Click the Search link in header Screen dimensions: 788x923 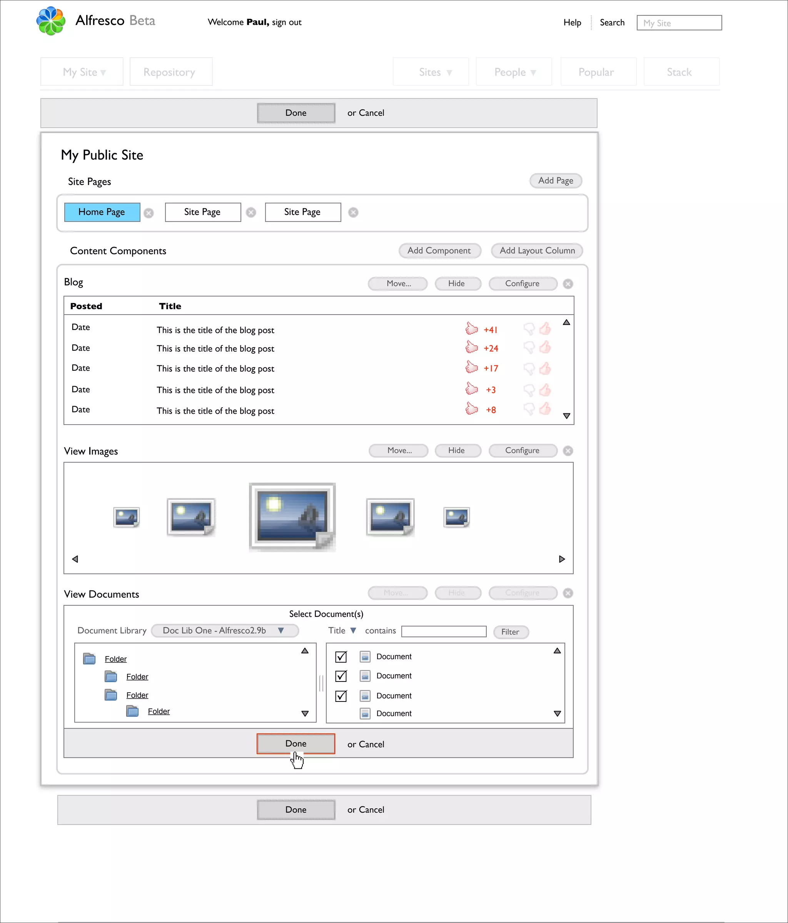pyautogui.click(x=612, y=22)
